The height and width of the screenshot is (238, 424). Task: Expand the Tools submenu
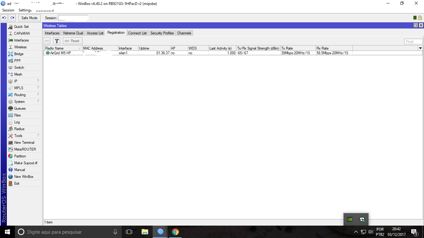coord(38,135)
